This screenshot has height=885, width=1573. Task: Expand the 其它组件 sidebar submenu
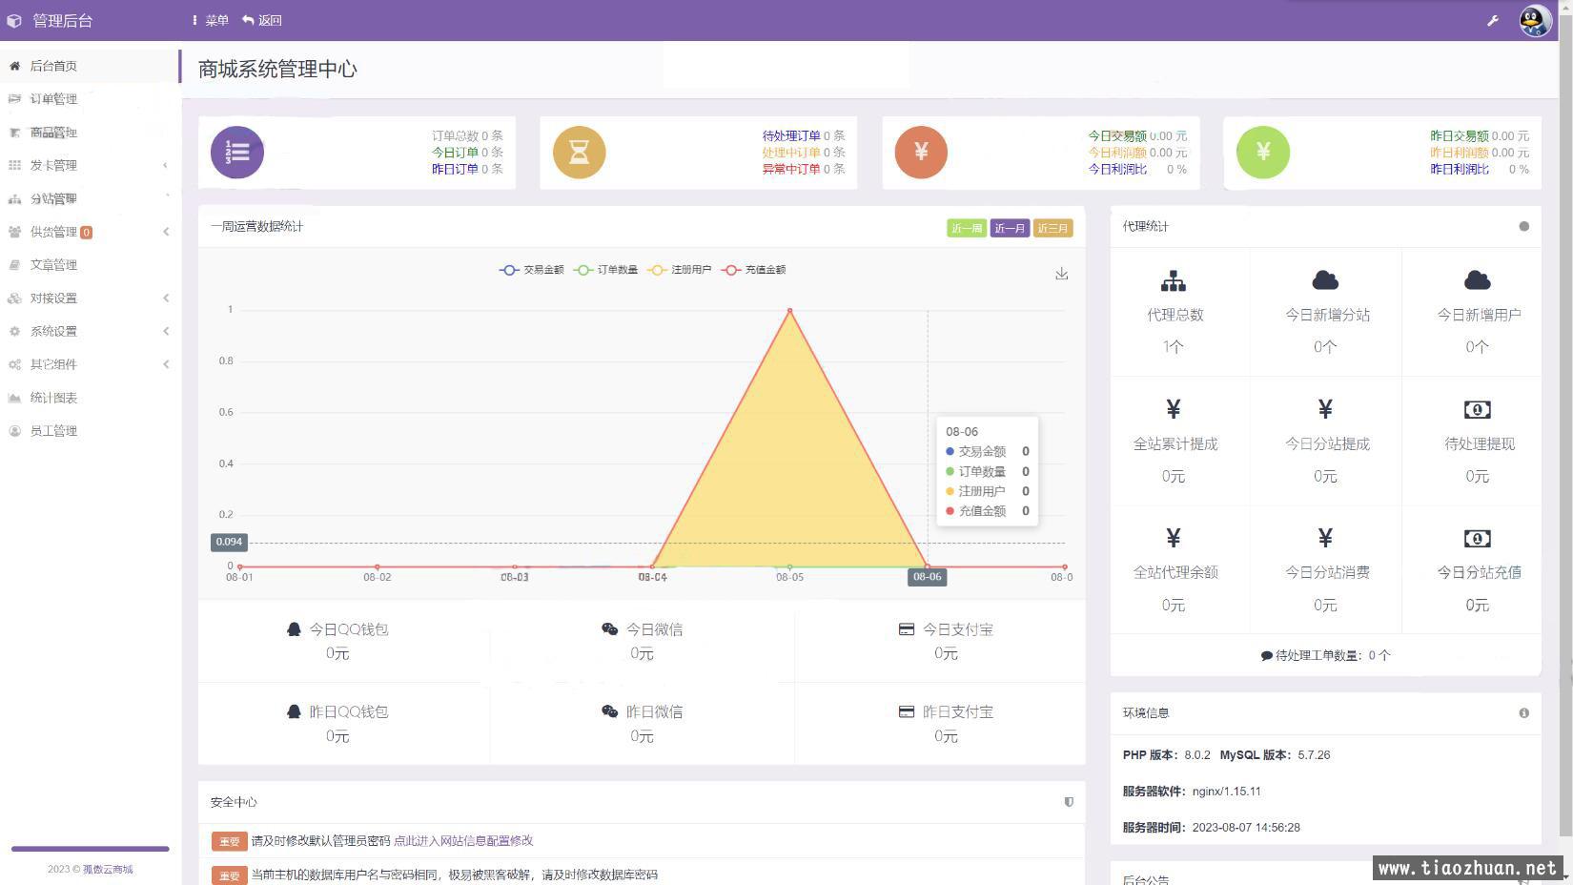click(91, 364)
